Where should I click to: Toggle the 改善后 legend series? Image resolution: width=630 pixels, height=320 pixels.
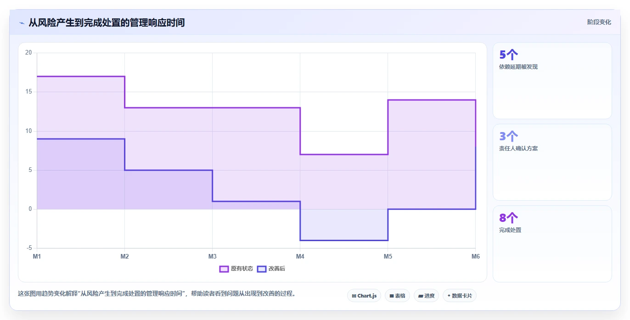[x=271, y=269]
